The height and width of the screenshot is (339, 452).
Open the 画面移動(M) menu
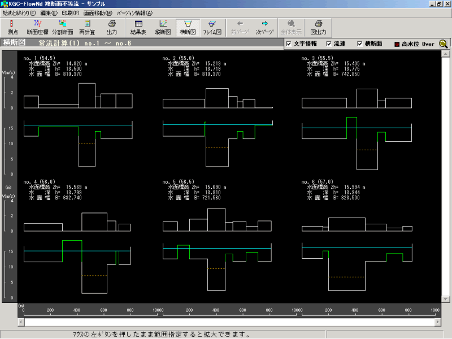98,12
